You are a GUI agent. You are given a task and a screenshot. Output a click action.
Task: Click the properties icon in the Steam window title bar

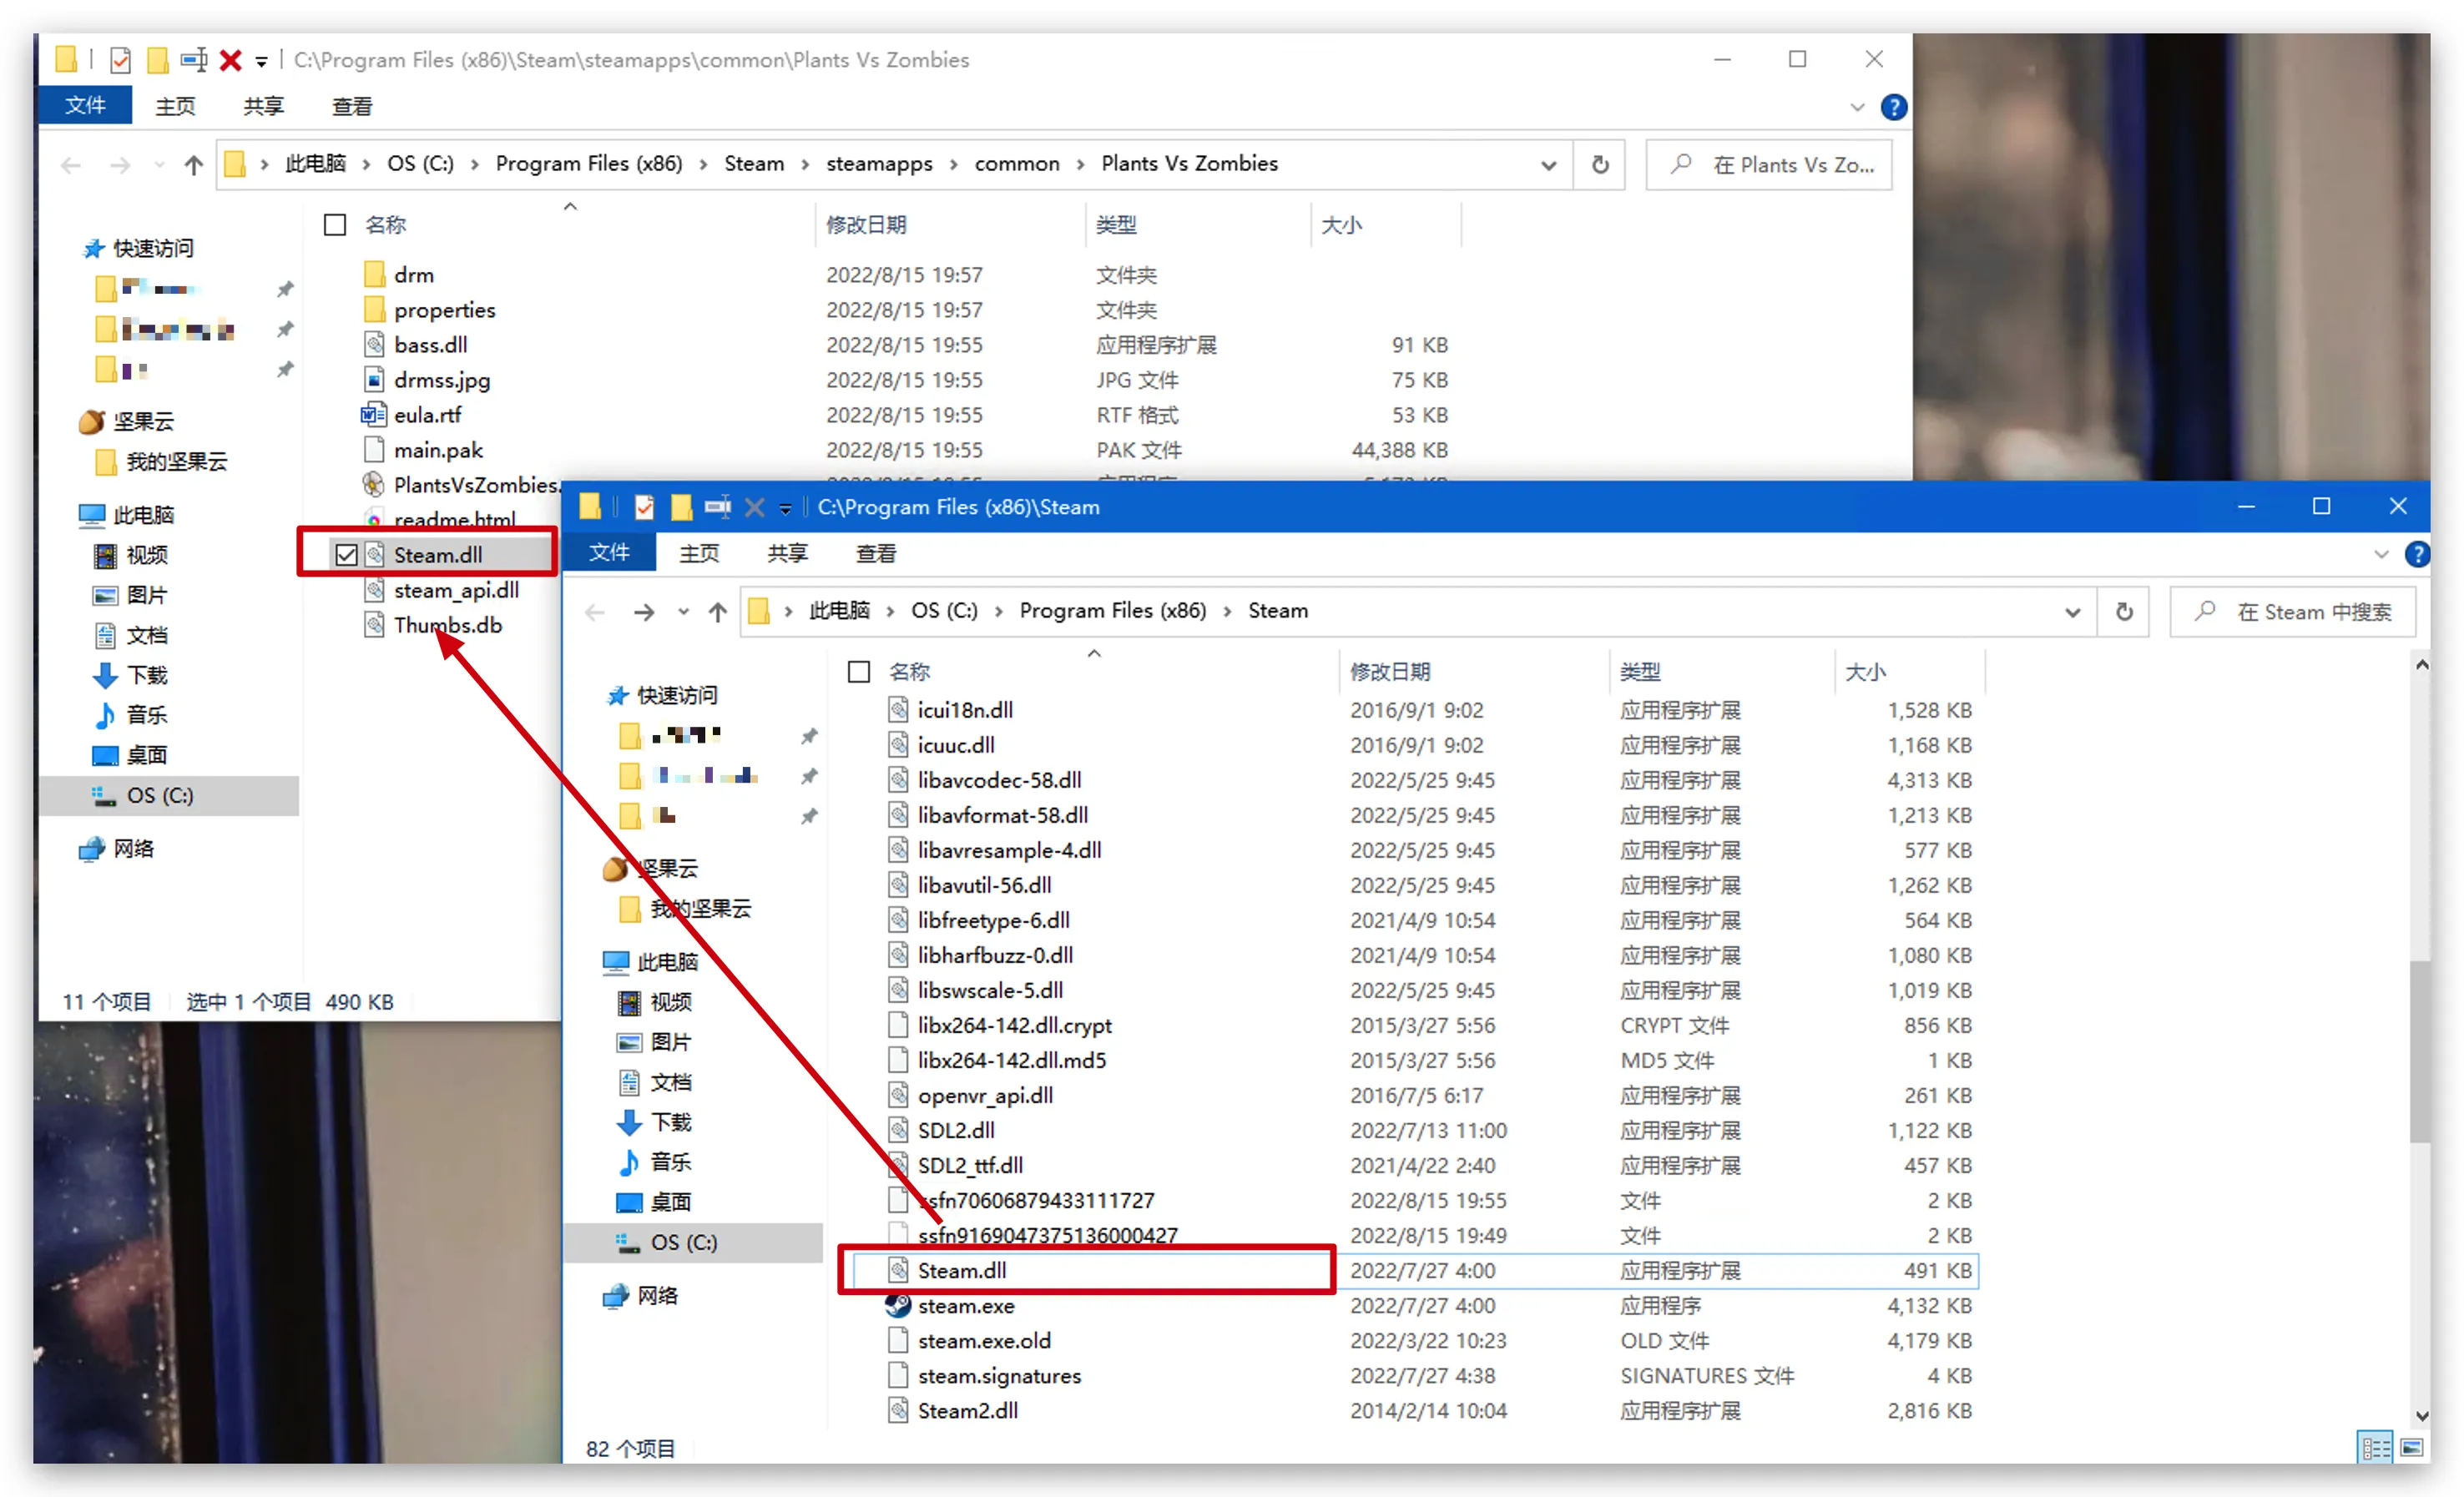click(644, 507)
